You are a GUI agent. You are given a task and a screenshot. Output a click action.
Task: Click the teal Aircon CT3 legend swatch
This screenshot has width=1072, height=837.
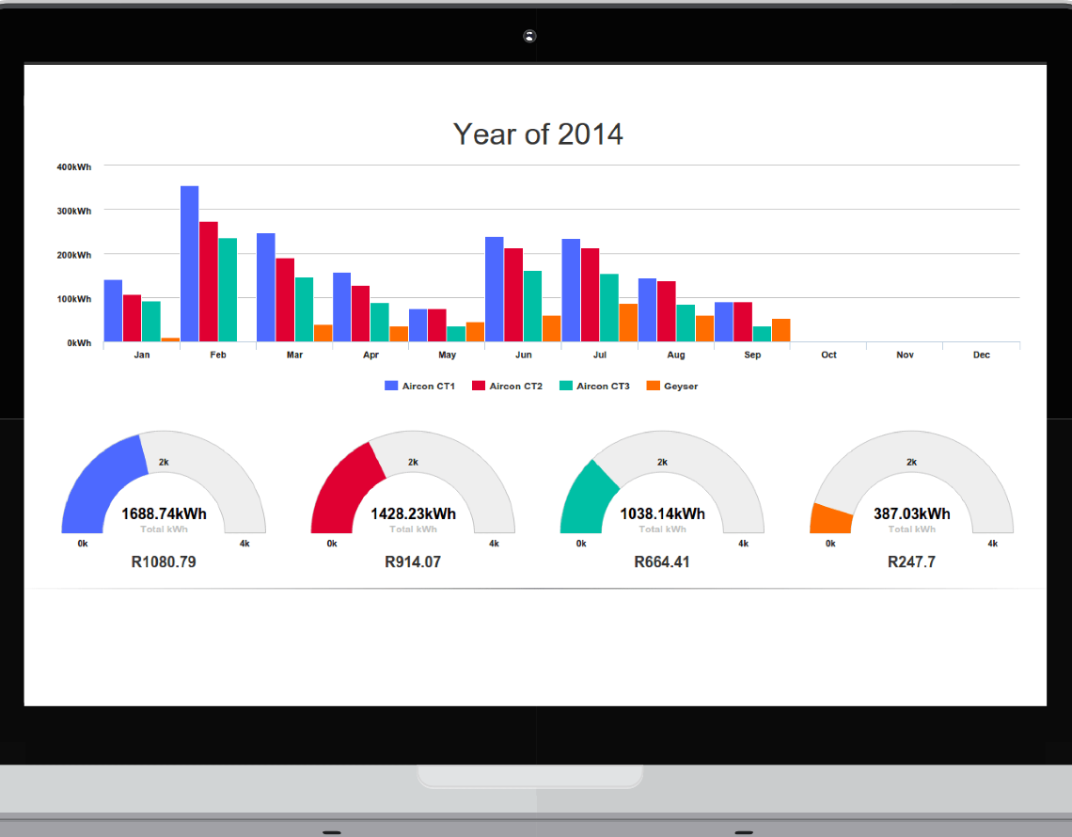coord(565,386)
